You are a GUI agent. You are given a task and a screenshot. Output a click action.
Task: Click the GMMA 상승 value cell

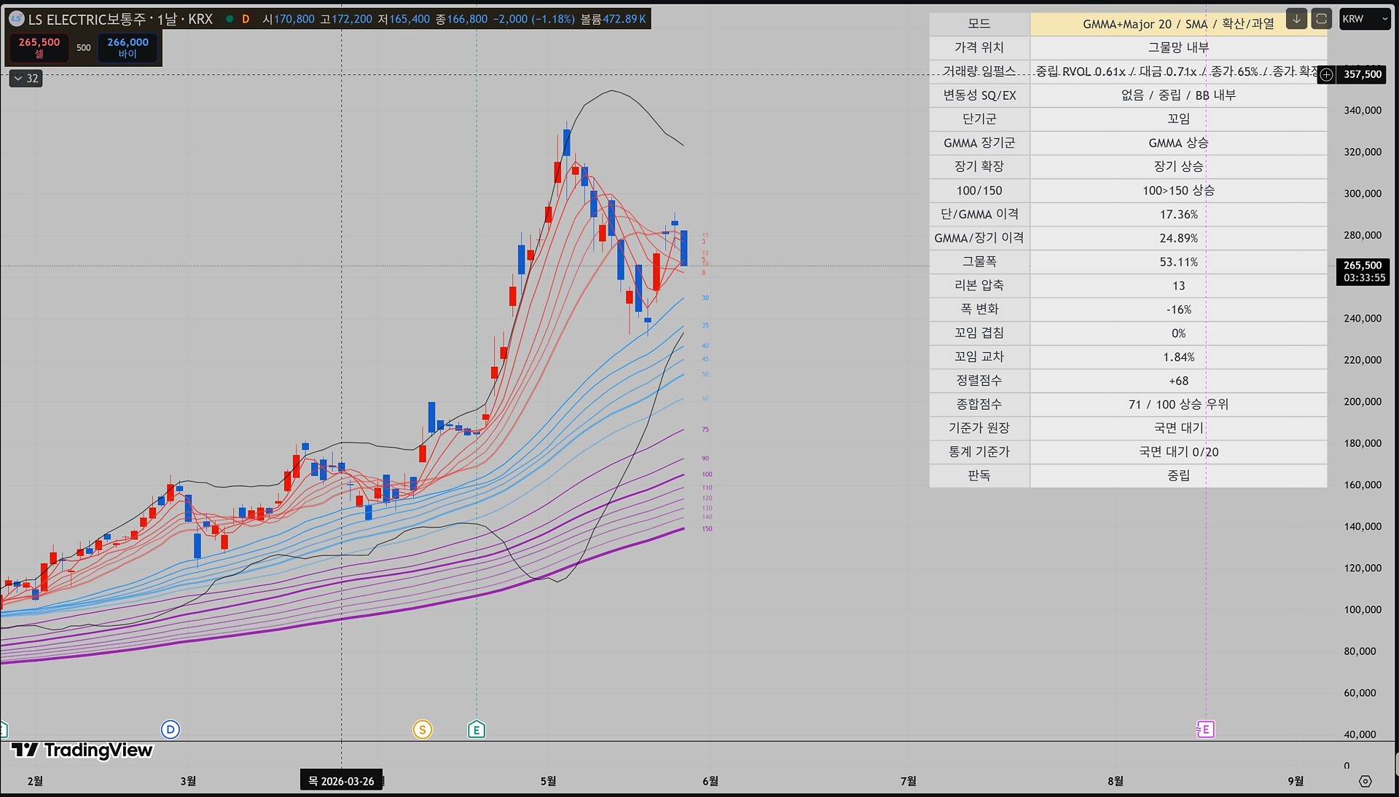pyautogui.click(x=1178, y=143)
